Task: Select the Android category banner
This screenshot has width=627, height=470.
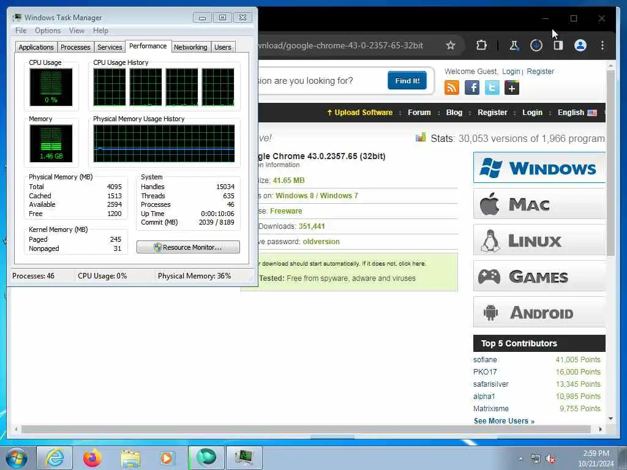Action: point(539,311)
